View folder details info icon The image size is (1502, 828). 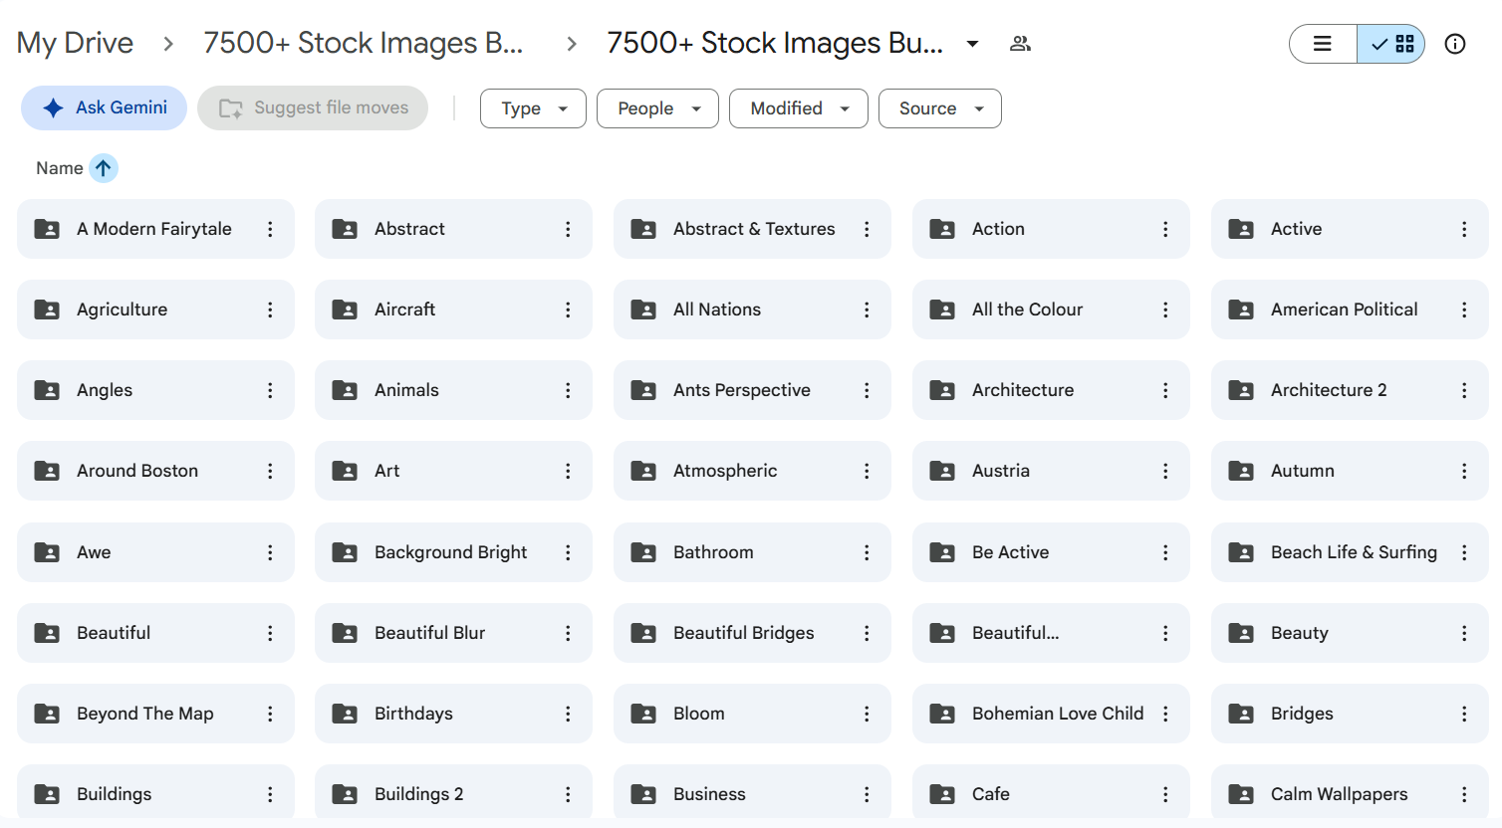(x=1455, y=44)
